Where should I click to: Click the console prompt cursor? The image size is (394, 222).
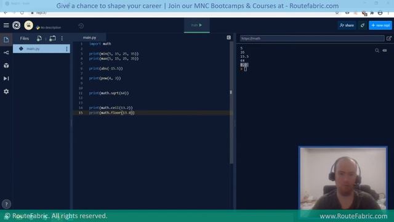tap(246, 69)
